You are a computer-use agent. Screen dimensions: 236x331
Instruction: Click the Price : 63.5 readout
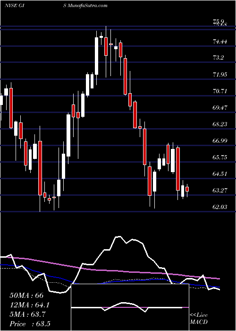coord(30,324)
